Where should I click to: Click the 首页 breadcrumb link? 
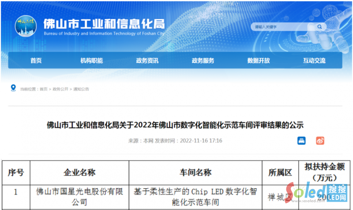[x=43, y=89]
